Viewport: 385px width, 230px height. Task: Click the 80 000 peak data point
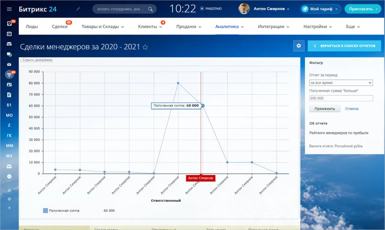[x=178, y=83]
